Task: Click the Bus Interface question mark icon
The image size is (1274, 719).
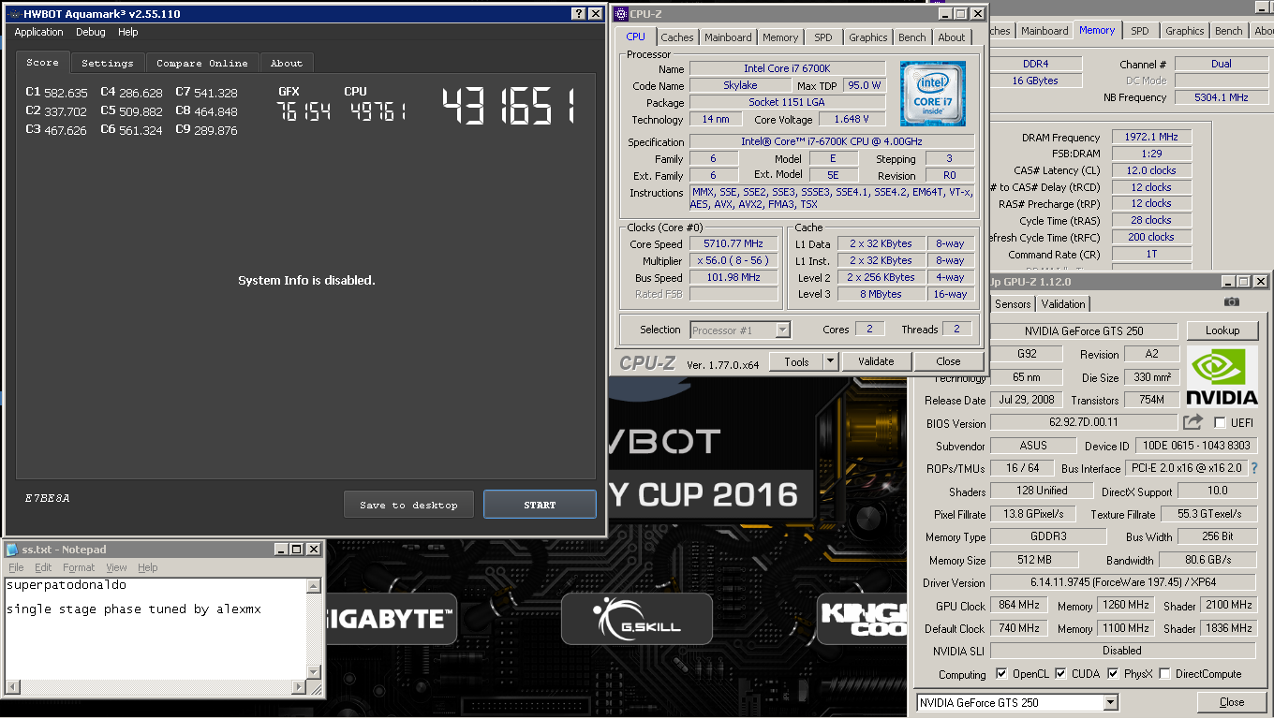Action: coord(1254,468)
